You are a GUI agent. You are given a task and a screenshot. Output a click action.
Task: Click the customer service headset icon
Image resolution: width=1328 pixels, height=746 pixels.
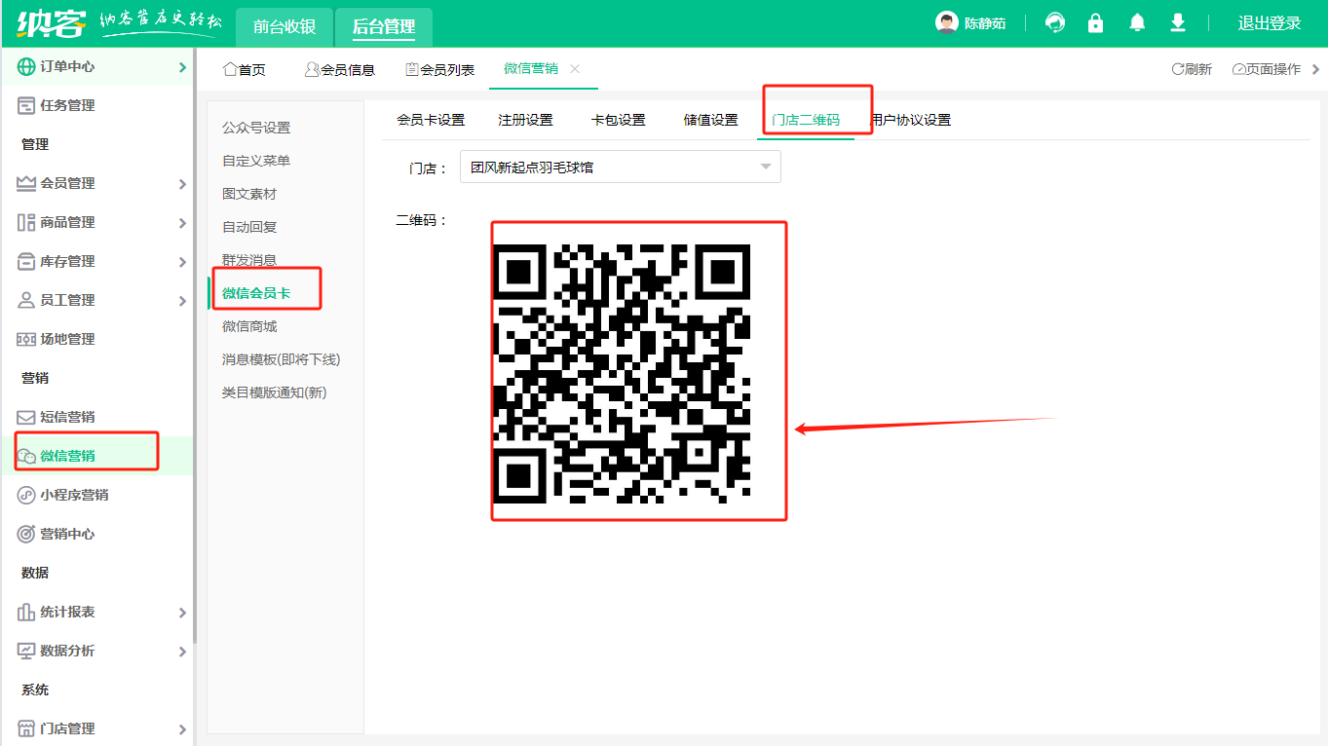[1054, 22]
